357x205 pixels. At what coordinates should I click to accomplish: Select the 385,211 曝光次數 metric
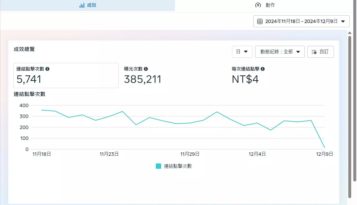pyautogui.click(x=143, y=79)
